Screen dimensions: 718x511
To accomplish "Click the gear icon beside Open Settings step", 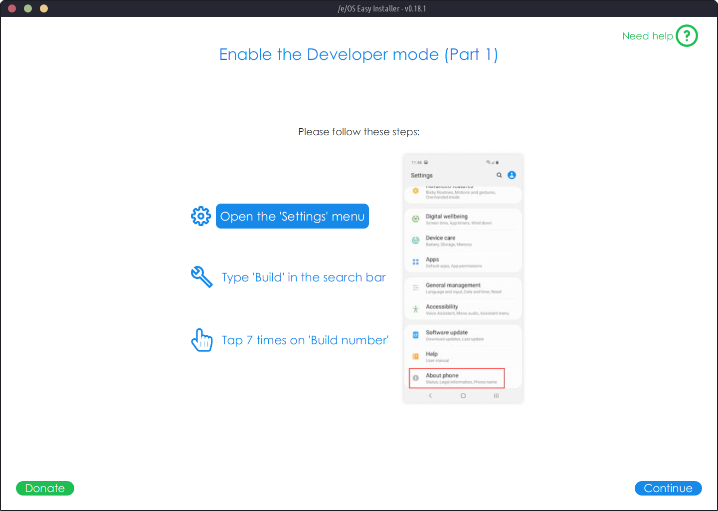I will 201,216.
